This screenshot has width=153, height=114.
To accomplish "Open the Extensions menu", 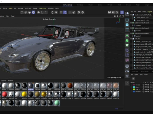I will tap(43, 8).
